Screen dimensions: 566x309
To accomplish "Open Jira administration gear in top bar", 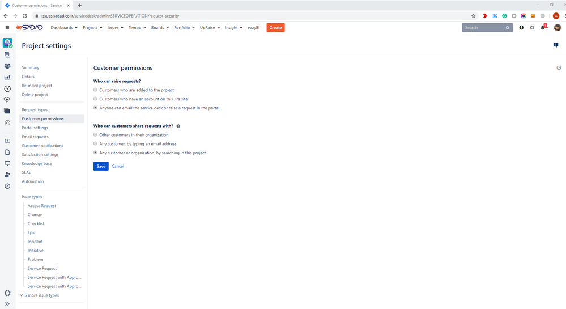I will [532, 27].
